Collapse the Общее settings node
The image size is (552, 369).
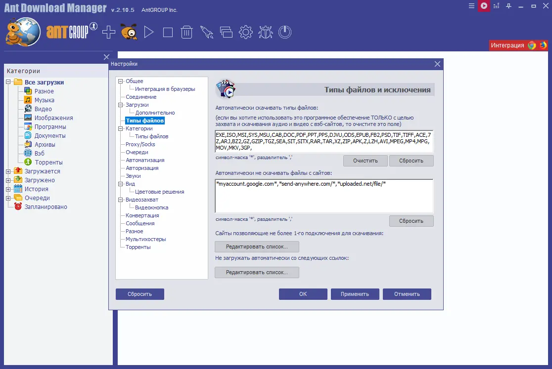[120, 81]
